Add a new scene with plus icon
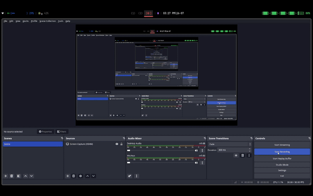The image size is (313, 196). tap(5, 176)
